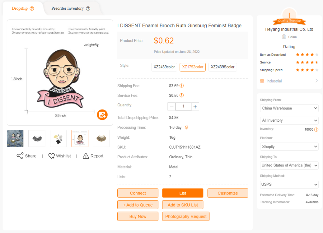Screen dimensions: 323x233
Task: Click the Photography Request button
Action: point(186,216)
